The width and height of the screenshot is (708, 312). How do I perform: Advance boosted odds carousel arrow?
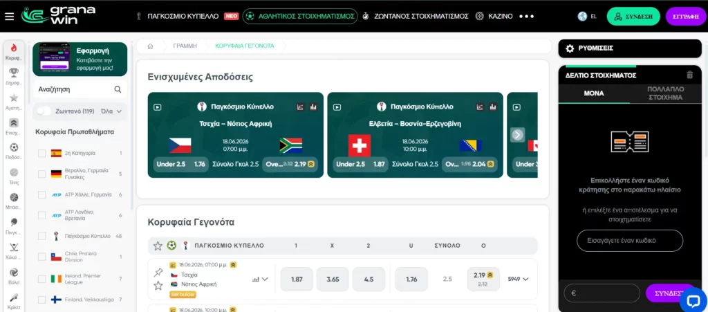(517, 134)
